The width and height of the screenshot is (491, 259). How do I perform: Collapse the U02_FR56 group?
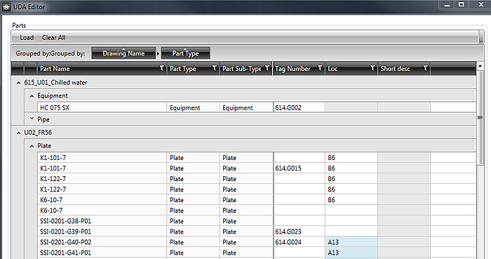18,133
